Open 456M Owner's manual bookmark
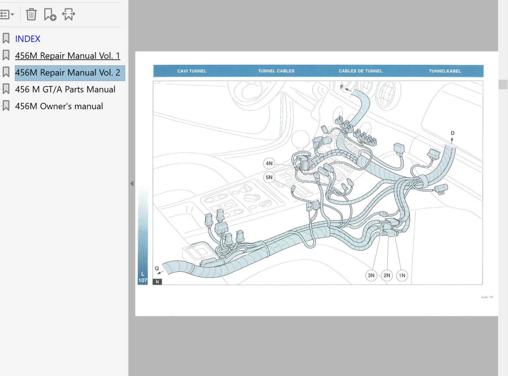The width and height of the screenshot is (508, 376). pyautogui.click(x=59, y=106)
